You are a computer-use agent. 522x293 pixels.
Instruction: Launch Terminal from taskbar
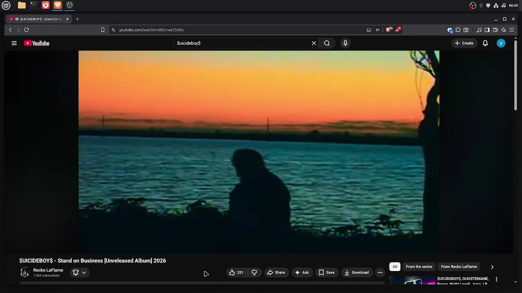pos(33,5)
